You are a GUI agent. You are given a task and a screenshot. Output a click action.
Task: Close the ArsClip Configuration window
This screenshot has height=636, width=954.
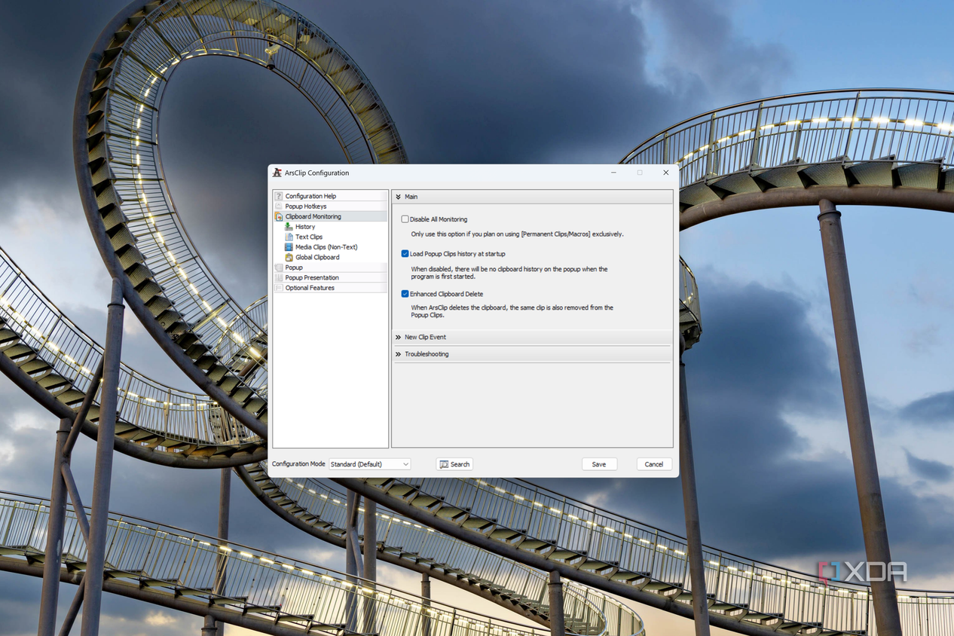[665, 173]
